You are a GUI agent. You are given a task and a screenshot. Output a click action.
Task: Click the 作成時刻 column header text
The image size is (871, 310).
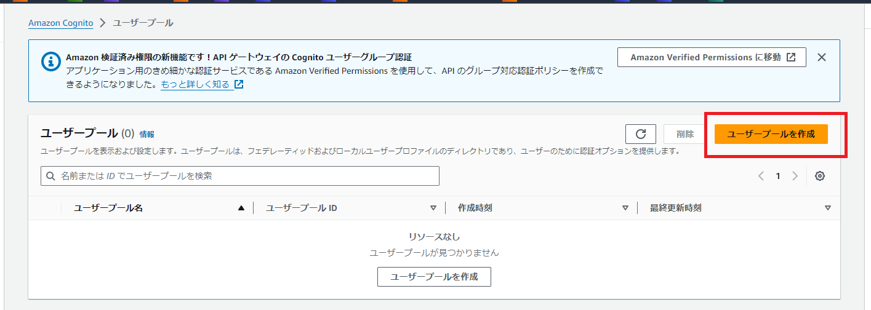[475, 208]
